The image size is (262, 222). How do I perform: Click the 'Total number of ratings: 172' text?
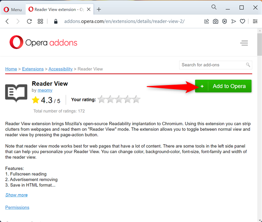59,111
